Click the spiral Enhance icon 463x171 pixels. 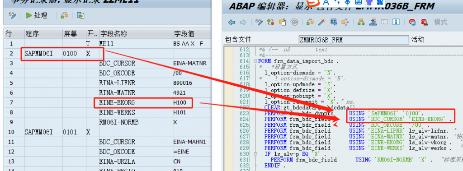[294, 22]
